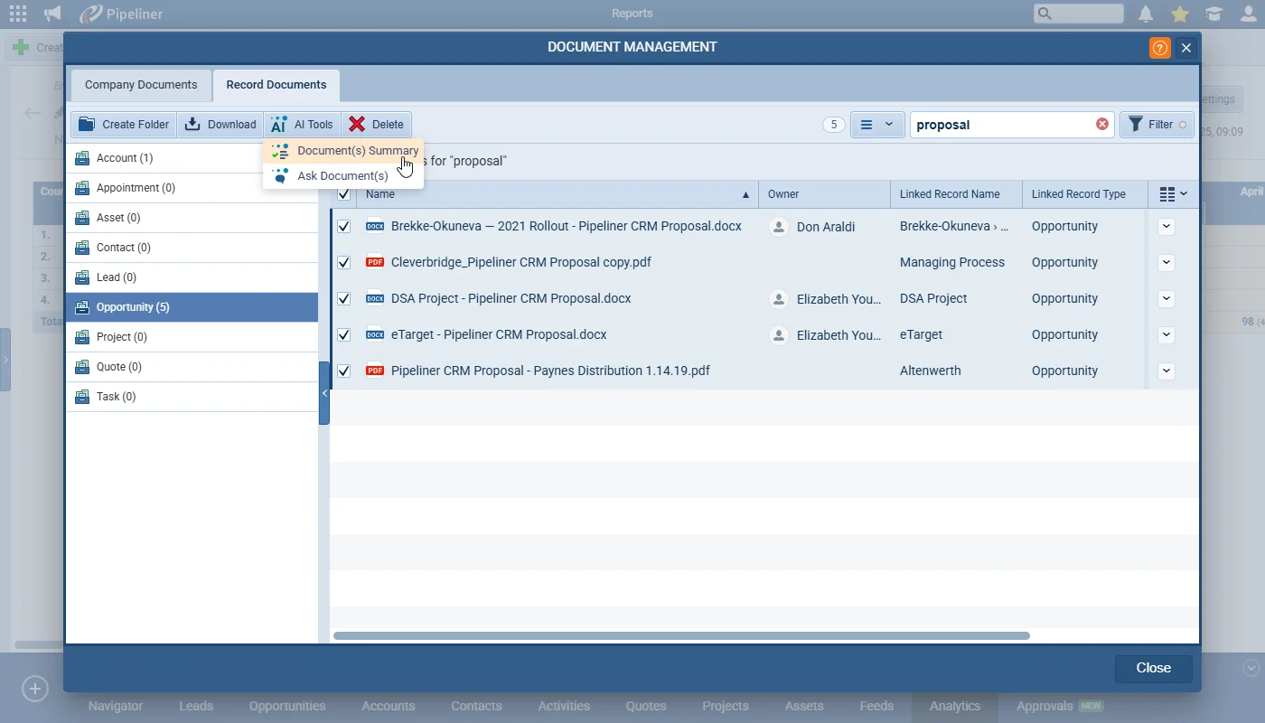Expand row actions for DSA Project proposal
This screenshot has height=723, width=1265.
pos(1167,298)
